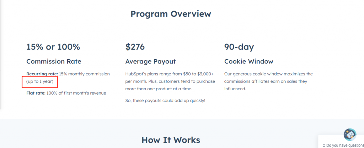Click the bold "Recurring rate:" label

pyautogui.click(x=42, y=74)
